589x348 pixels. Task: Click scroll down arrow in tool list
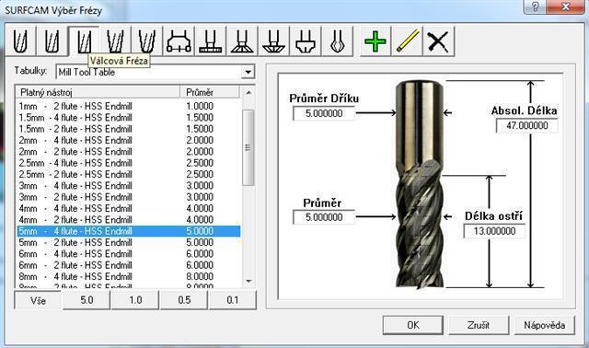248,281
